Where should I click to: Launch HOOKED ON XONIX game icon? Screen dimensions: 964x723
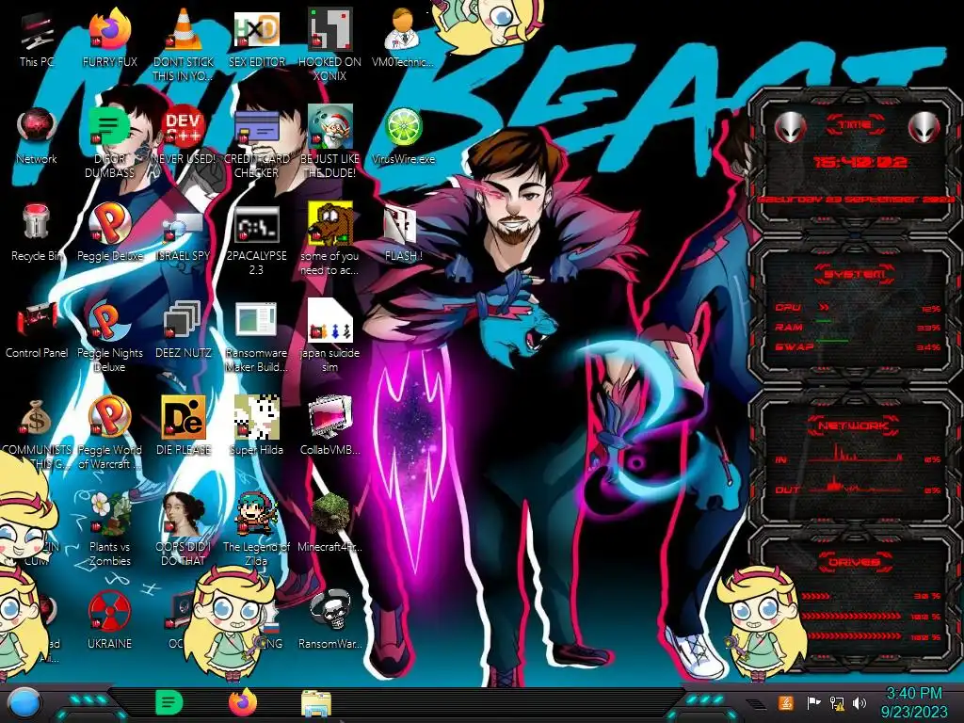point(329,43)
